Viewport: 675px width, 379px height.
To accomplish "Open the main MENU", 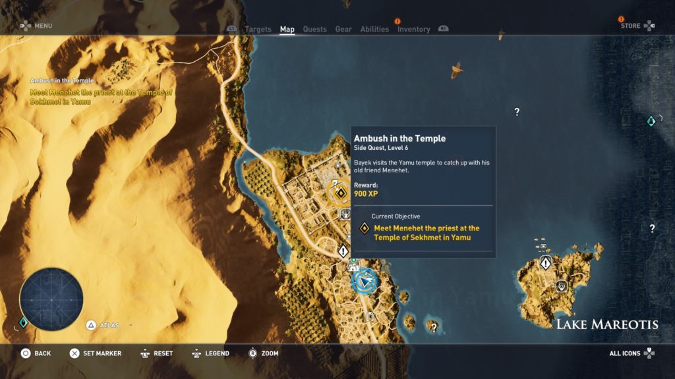I will click(43, 26).
